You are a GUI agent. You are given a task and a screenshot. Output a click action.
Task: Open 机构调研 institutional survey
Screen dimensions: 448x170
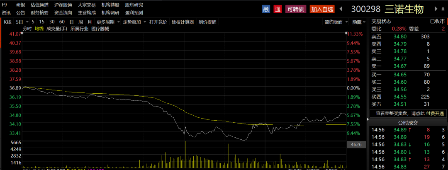tap(111, 12)
